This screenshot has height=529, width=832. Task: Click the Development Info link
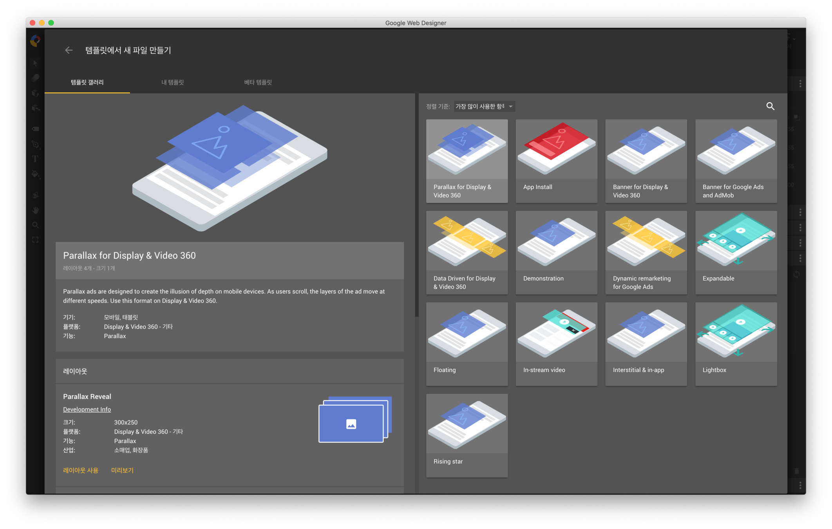87,409
